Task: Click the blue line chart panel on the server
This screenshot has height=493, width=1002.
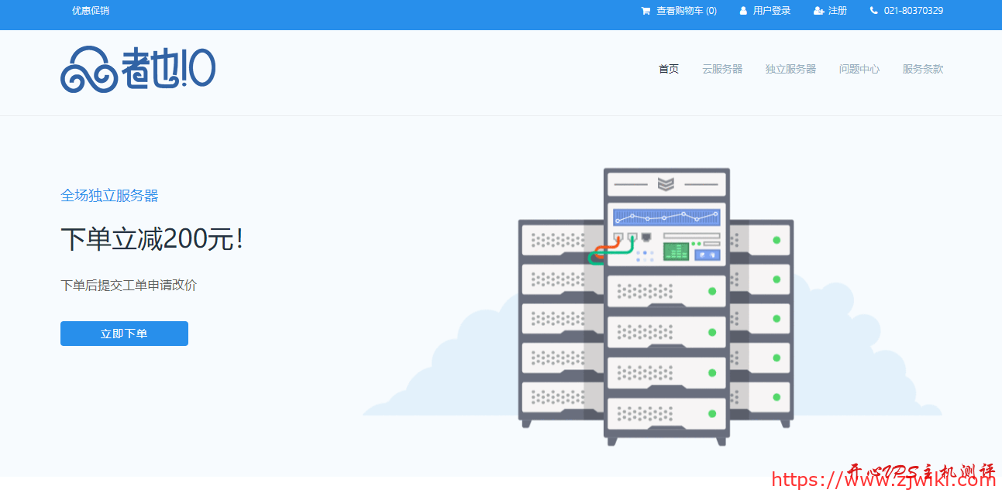Action: point(666,216)
